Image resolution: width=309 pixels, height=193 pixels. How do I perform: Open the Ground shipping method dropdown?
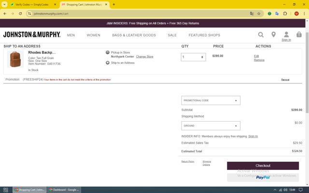point(211,125)
